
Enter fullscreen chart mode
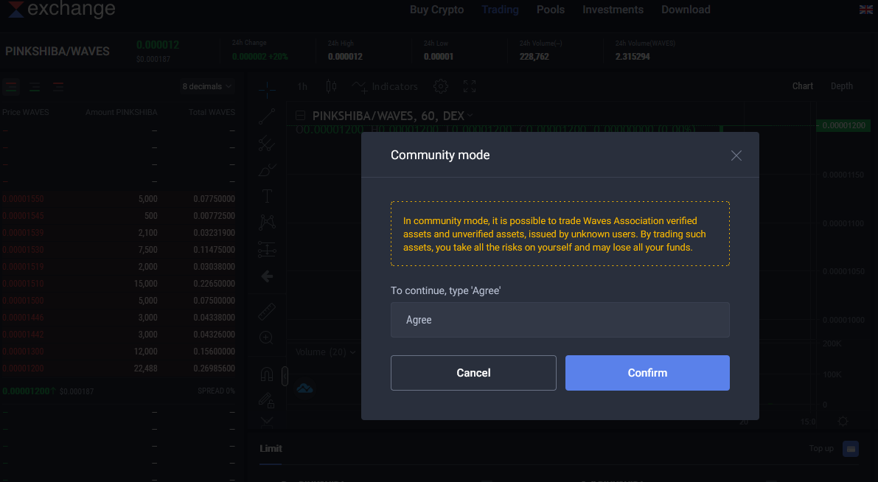[x=470, y=86]
